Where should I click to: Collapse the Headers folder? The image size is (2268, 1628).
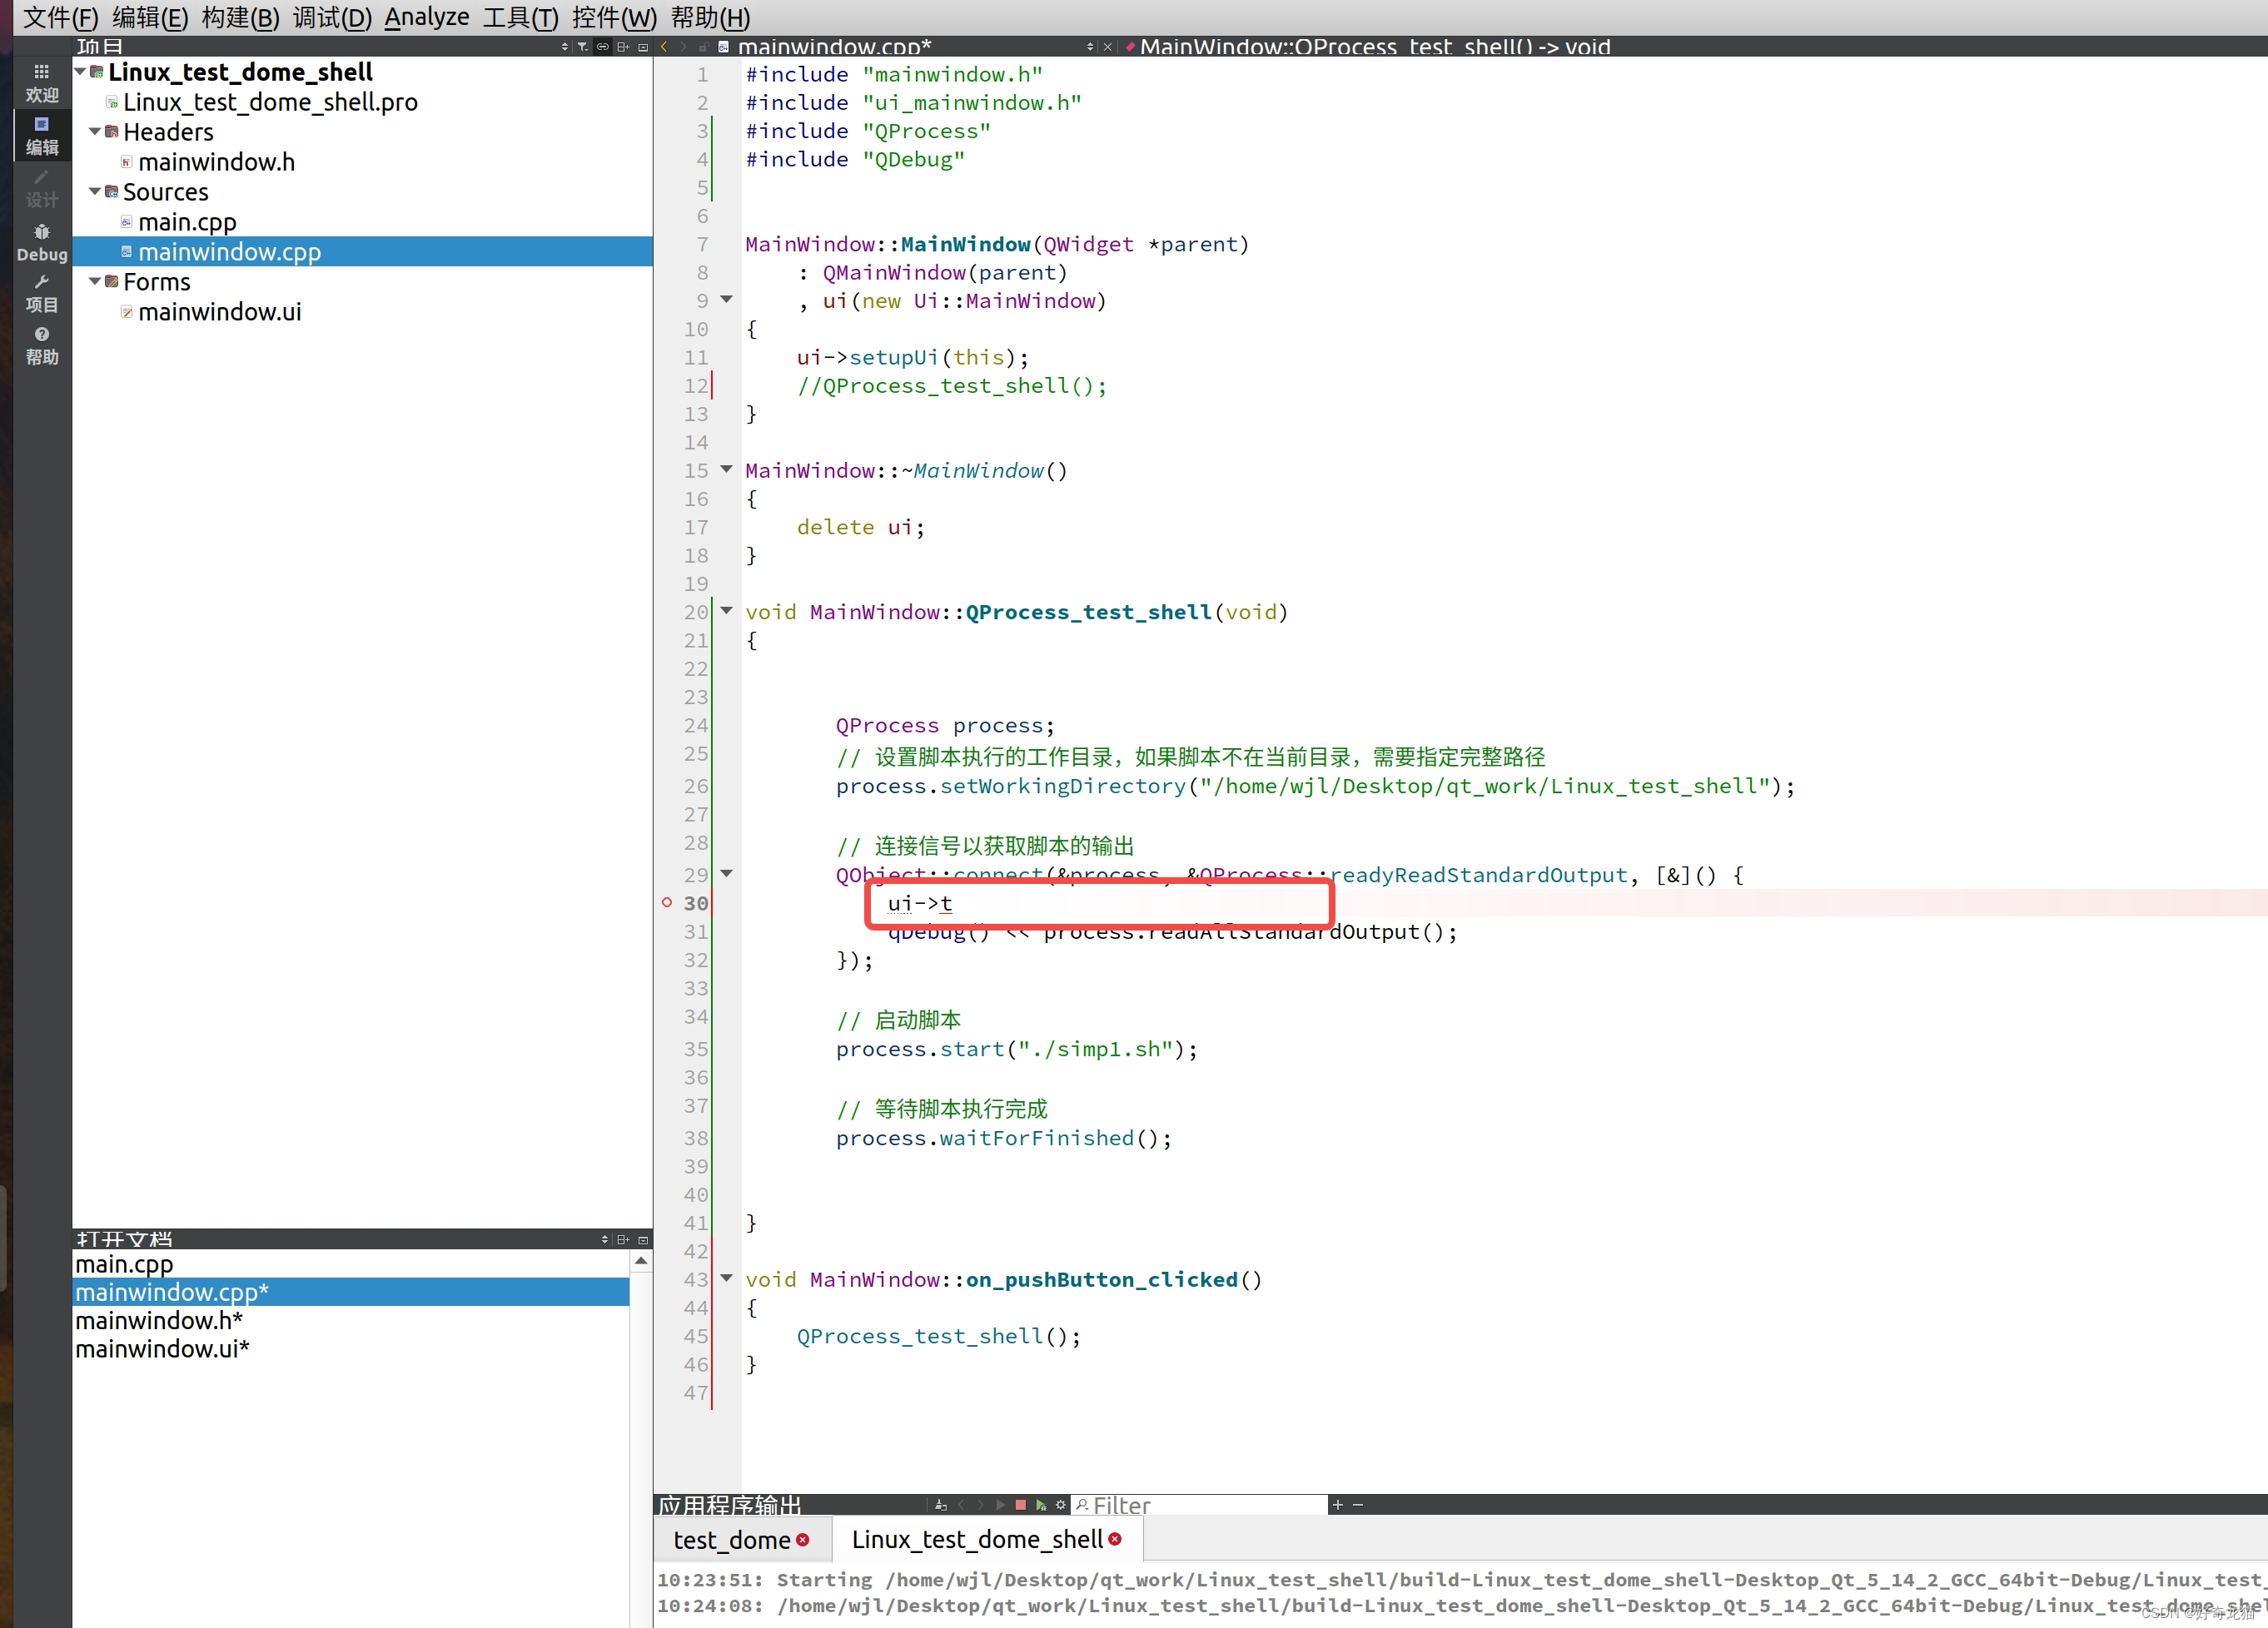(x=95, y=131)
